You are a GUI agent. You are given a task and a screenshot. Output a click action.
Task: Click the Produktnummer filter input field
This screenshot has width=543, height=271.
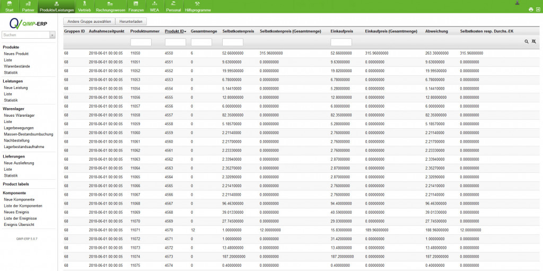click(141, 42)
